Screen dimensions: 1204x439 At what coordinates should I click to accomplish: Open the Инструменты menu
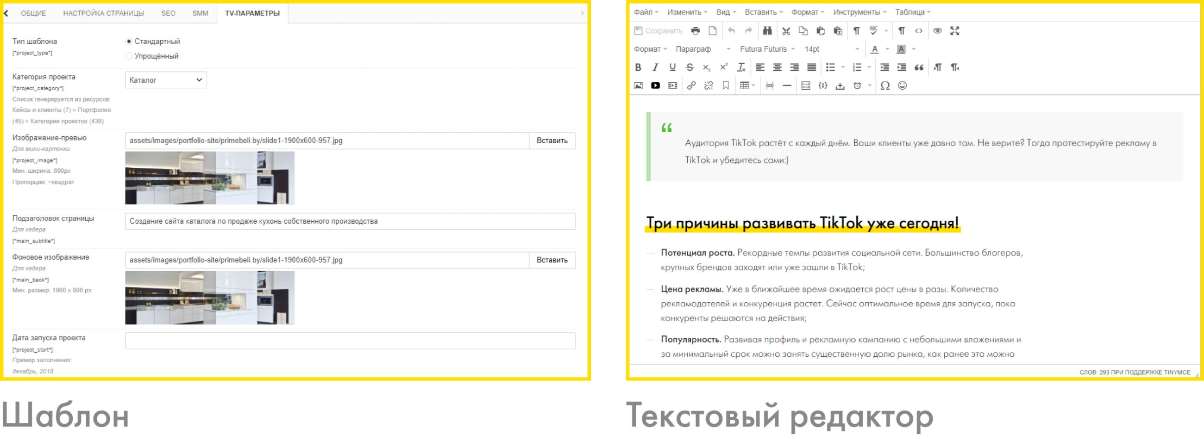coord(859,12)
